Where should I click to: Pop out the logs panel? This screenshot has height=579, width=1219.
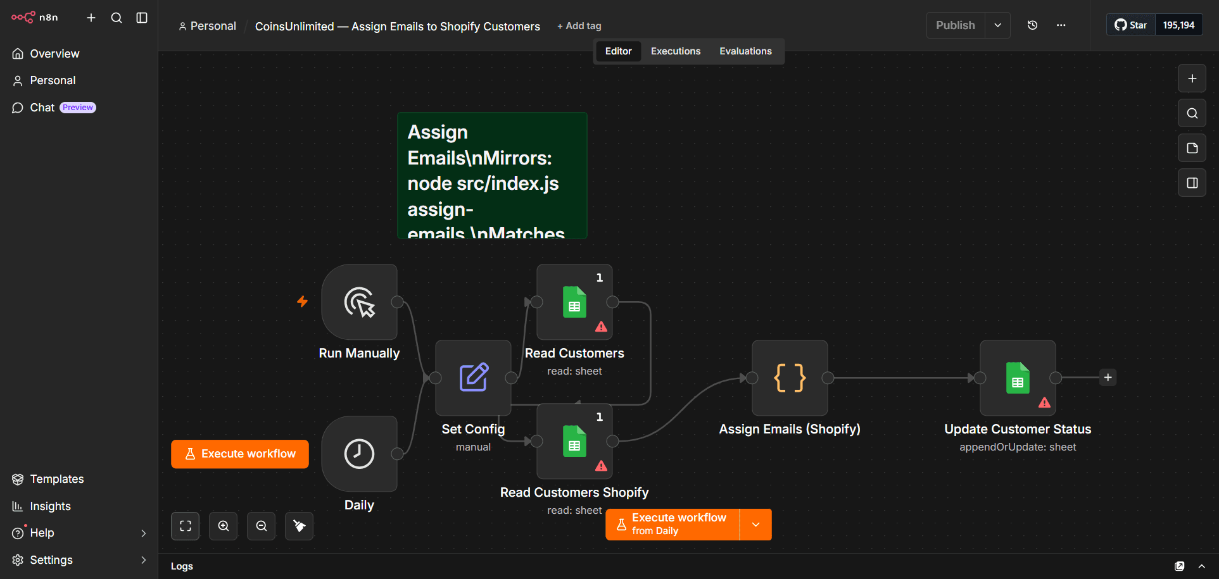click(1179, 566)
